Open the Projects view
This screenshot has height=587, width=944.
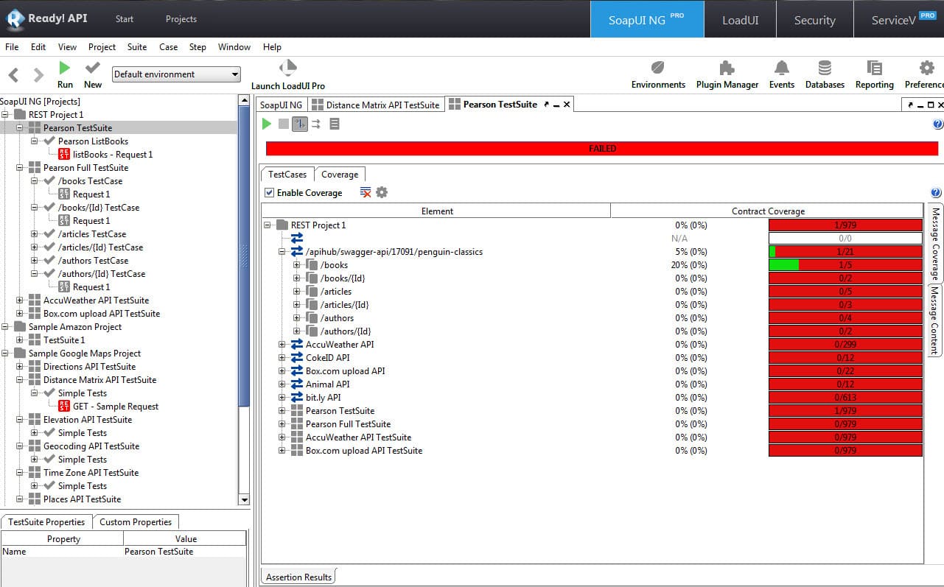pos(181,19)
